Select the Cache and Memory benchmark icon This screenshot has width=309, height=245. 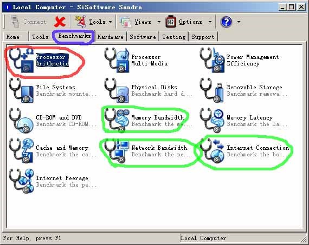[x=22, y=151]
